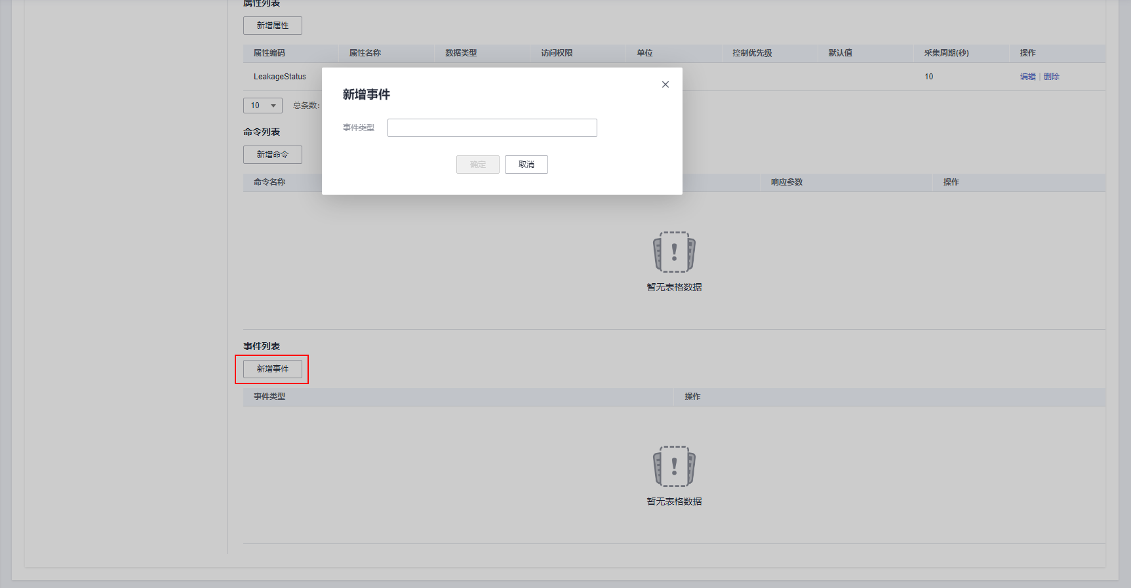Cancel the dialog with 取消
The width and height of the screenshot is (1131, 588).
(526, 165)
